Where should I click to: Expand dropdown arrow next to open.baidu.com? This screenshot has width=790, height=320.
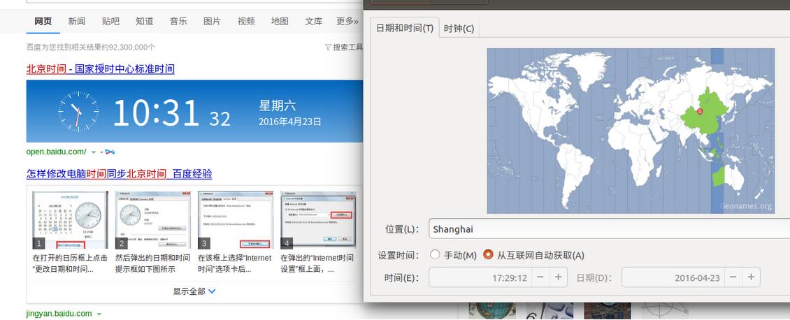click(94, 152)
